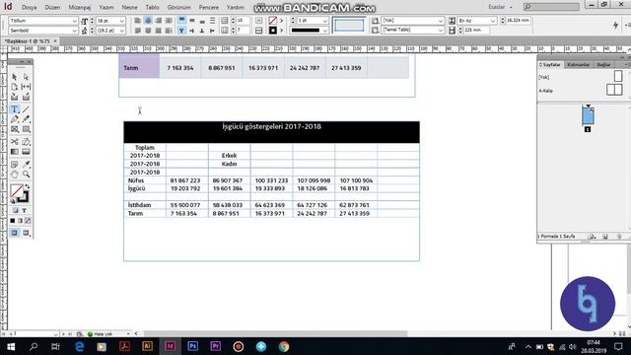631x355 pixels.
Task: Open the font family Titillium dropdown
Action: (x=75, y=21)
